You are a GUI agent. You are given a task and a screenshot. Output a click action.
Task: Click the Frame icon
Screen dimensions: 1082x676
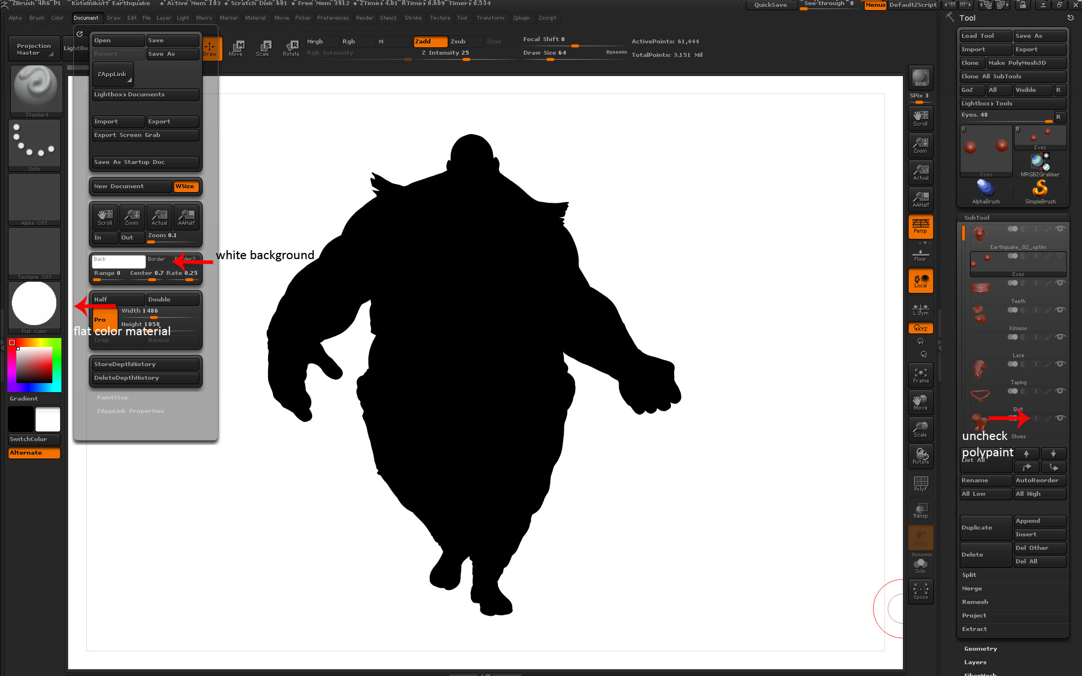[920, 375]
